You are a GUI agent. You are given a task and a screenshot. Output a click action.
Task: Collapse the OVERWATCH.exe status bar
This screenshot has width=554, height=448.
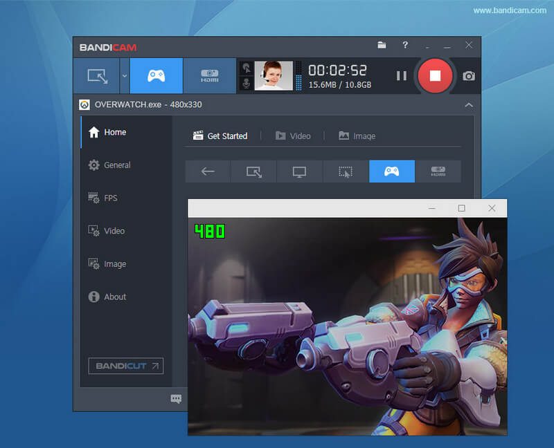470,104
